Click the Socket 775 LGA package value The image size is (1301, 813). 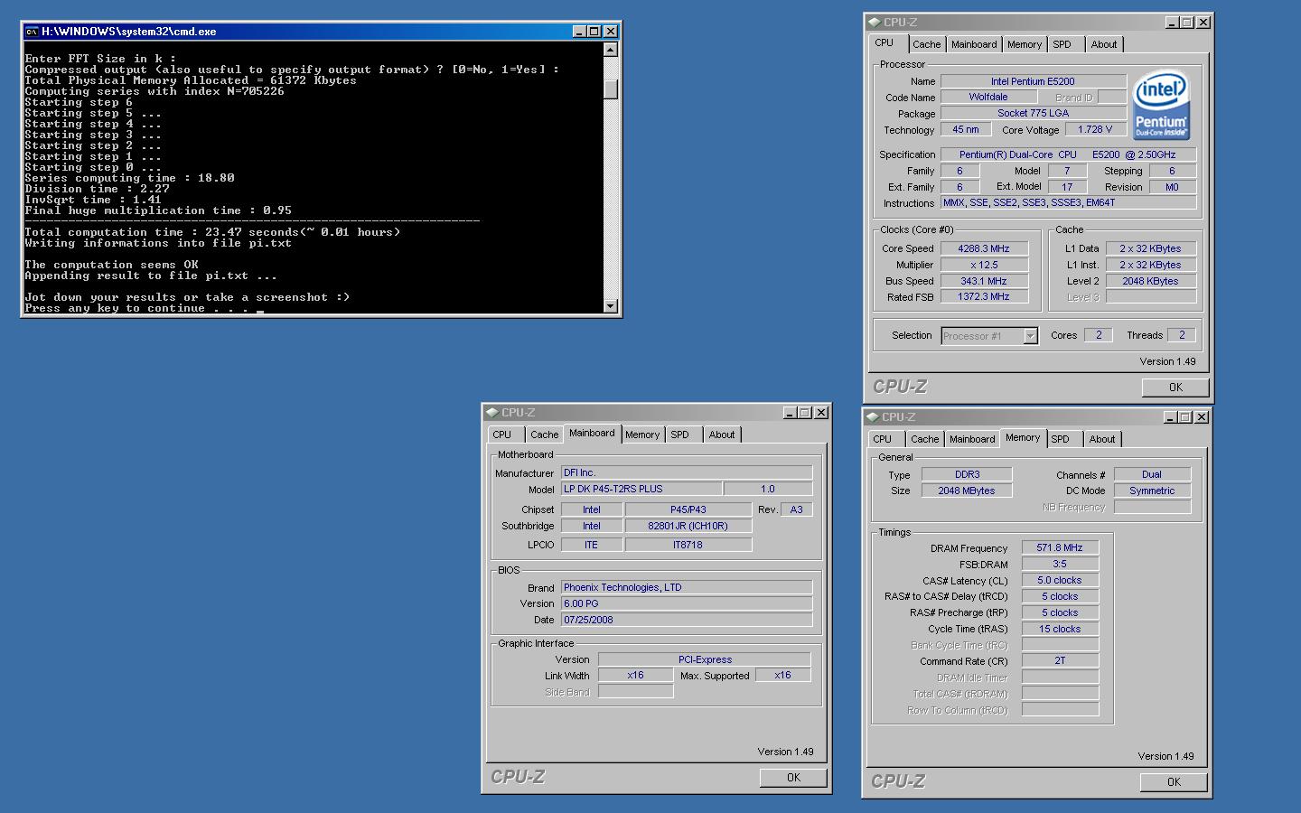point(1034,114)
